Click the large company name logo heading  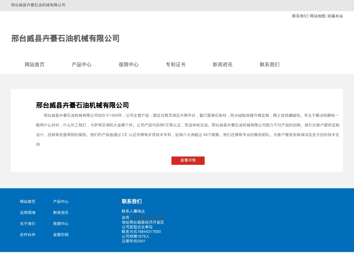pyautogui.click(x=65, y=38)
